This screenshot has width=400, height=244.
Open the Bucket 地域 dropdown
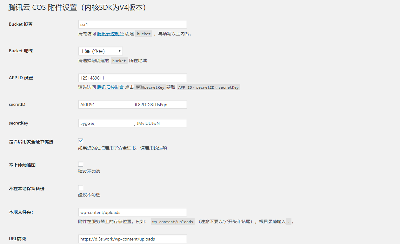click(x=100, y=51)
